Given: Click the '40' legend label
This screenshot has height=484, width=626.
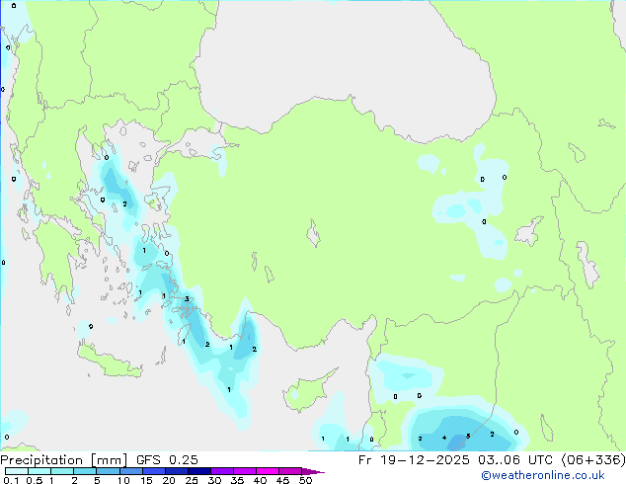Looking at the screenshot, I should (260, 480).
